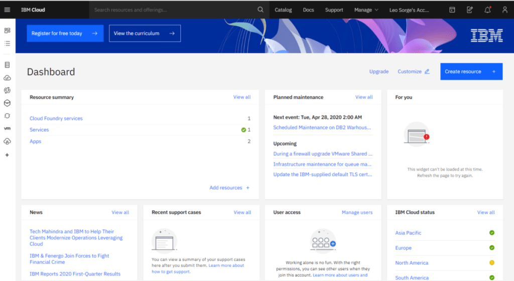Click the support cases illustration icon

point(164,241)
